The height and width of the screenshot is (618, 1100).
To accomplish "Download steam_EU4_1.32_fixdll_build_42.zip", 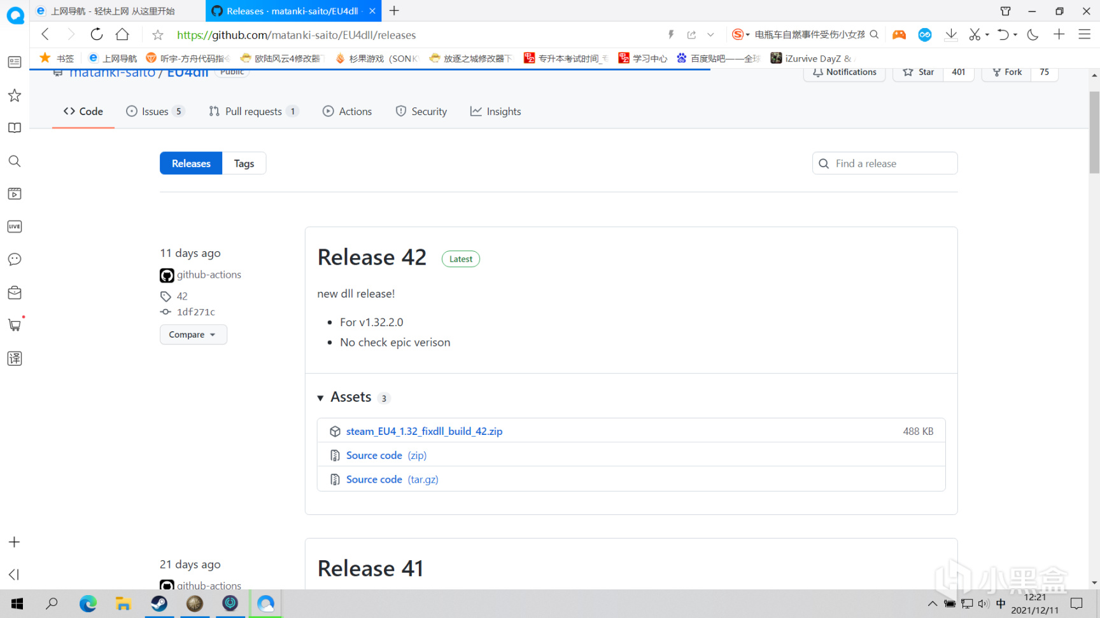I will [424, 431].
